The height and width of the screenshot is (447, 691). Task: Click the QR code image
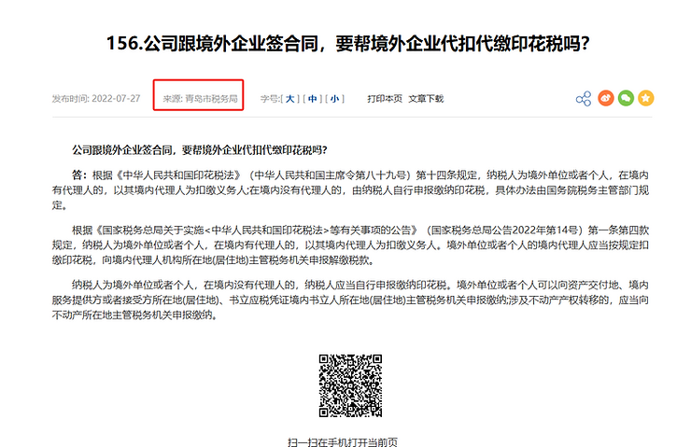click(x=351, y=386)
